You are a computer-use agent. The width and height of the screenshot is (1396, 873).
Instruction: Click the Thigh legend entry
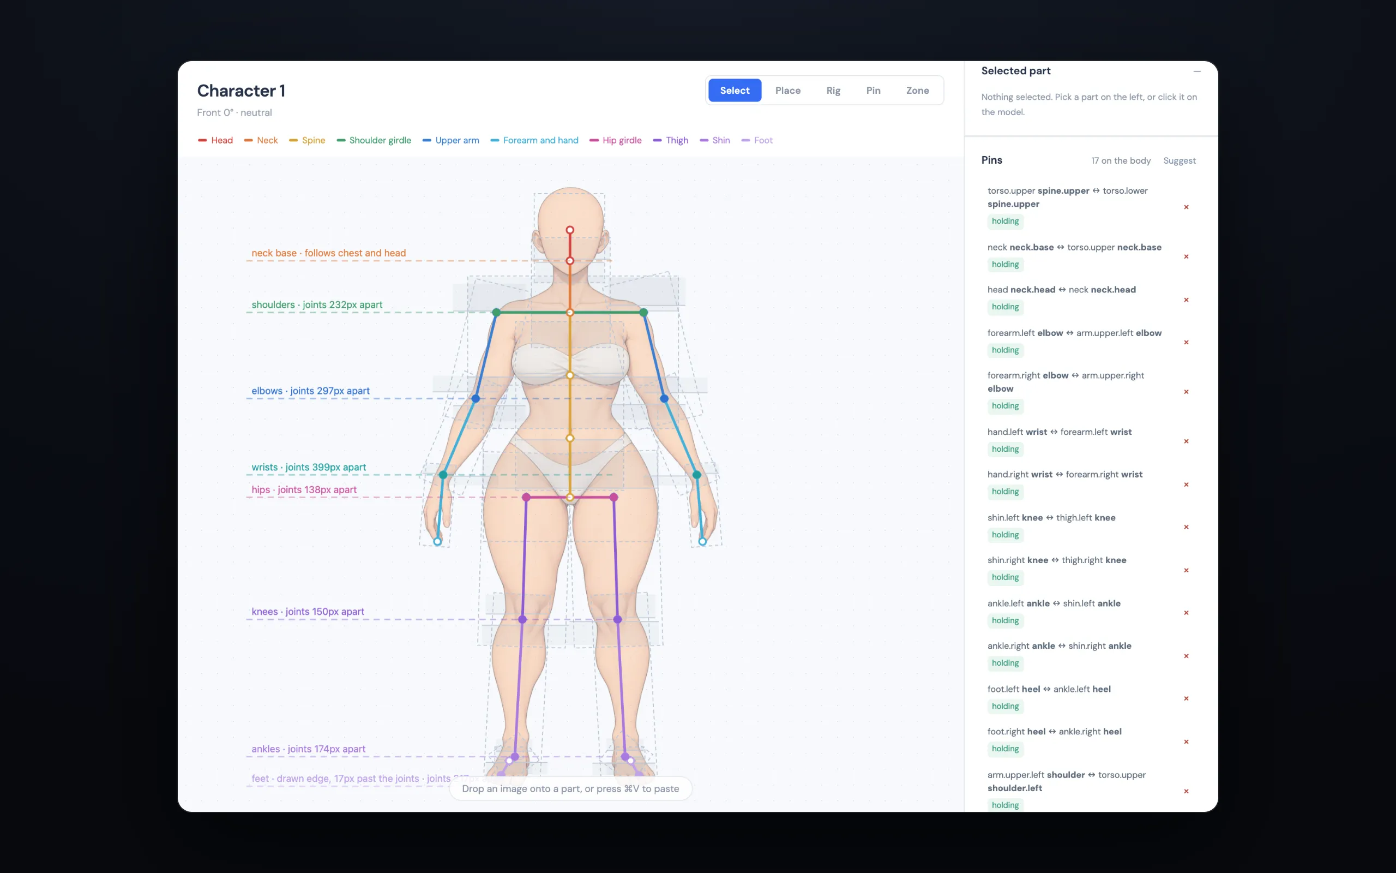pyautogui.click(x=670, y=140)
